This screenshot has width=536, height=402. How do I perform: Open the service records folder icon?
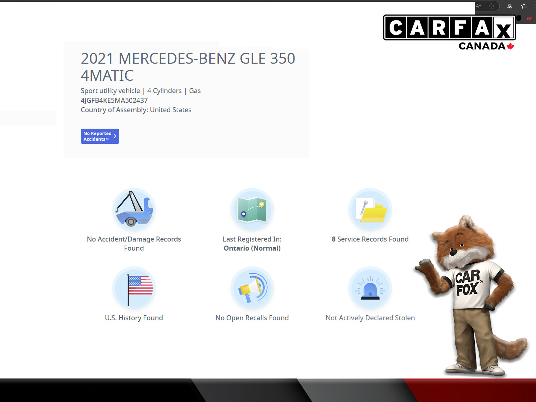[x=370, y=210]
